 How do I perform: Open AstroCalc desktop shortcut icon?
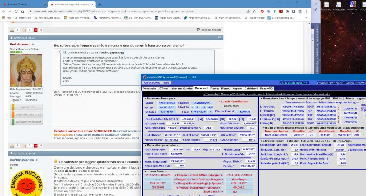point(352,6)
